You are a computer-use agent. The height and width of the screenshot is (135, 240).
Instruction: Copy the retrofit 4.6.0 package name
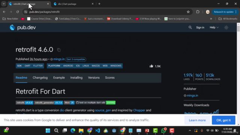tap(59, 50)
